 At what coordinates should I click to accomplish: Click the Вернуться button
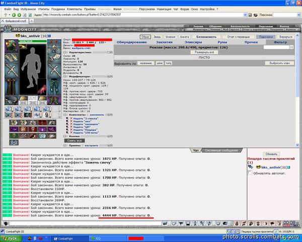[286, 37]
